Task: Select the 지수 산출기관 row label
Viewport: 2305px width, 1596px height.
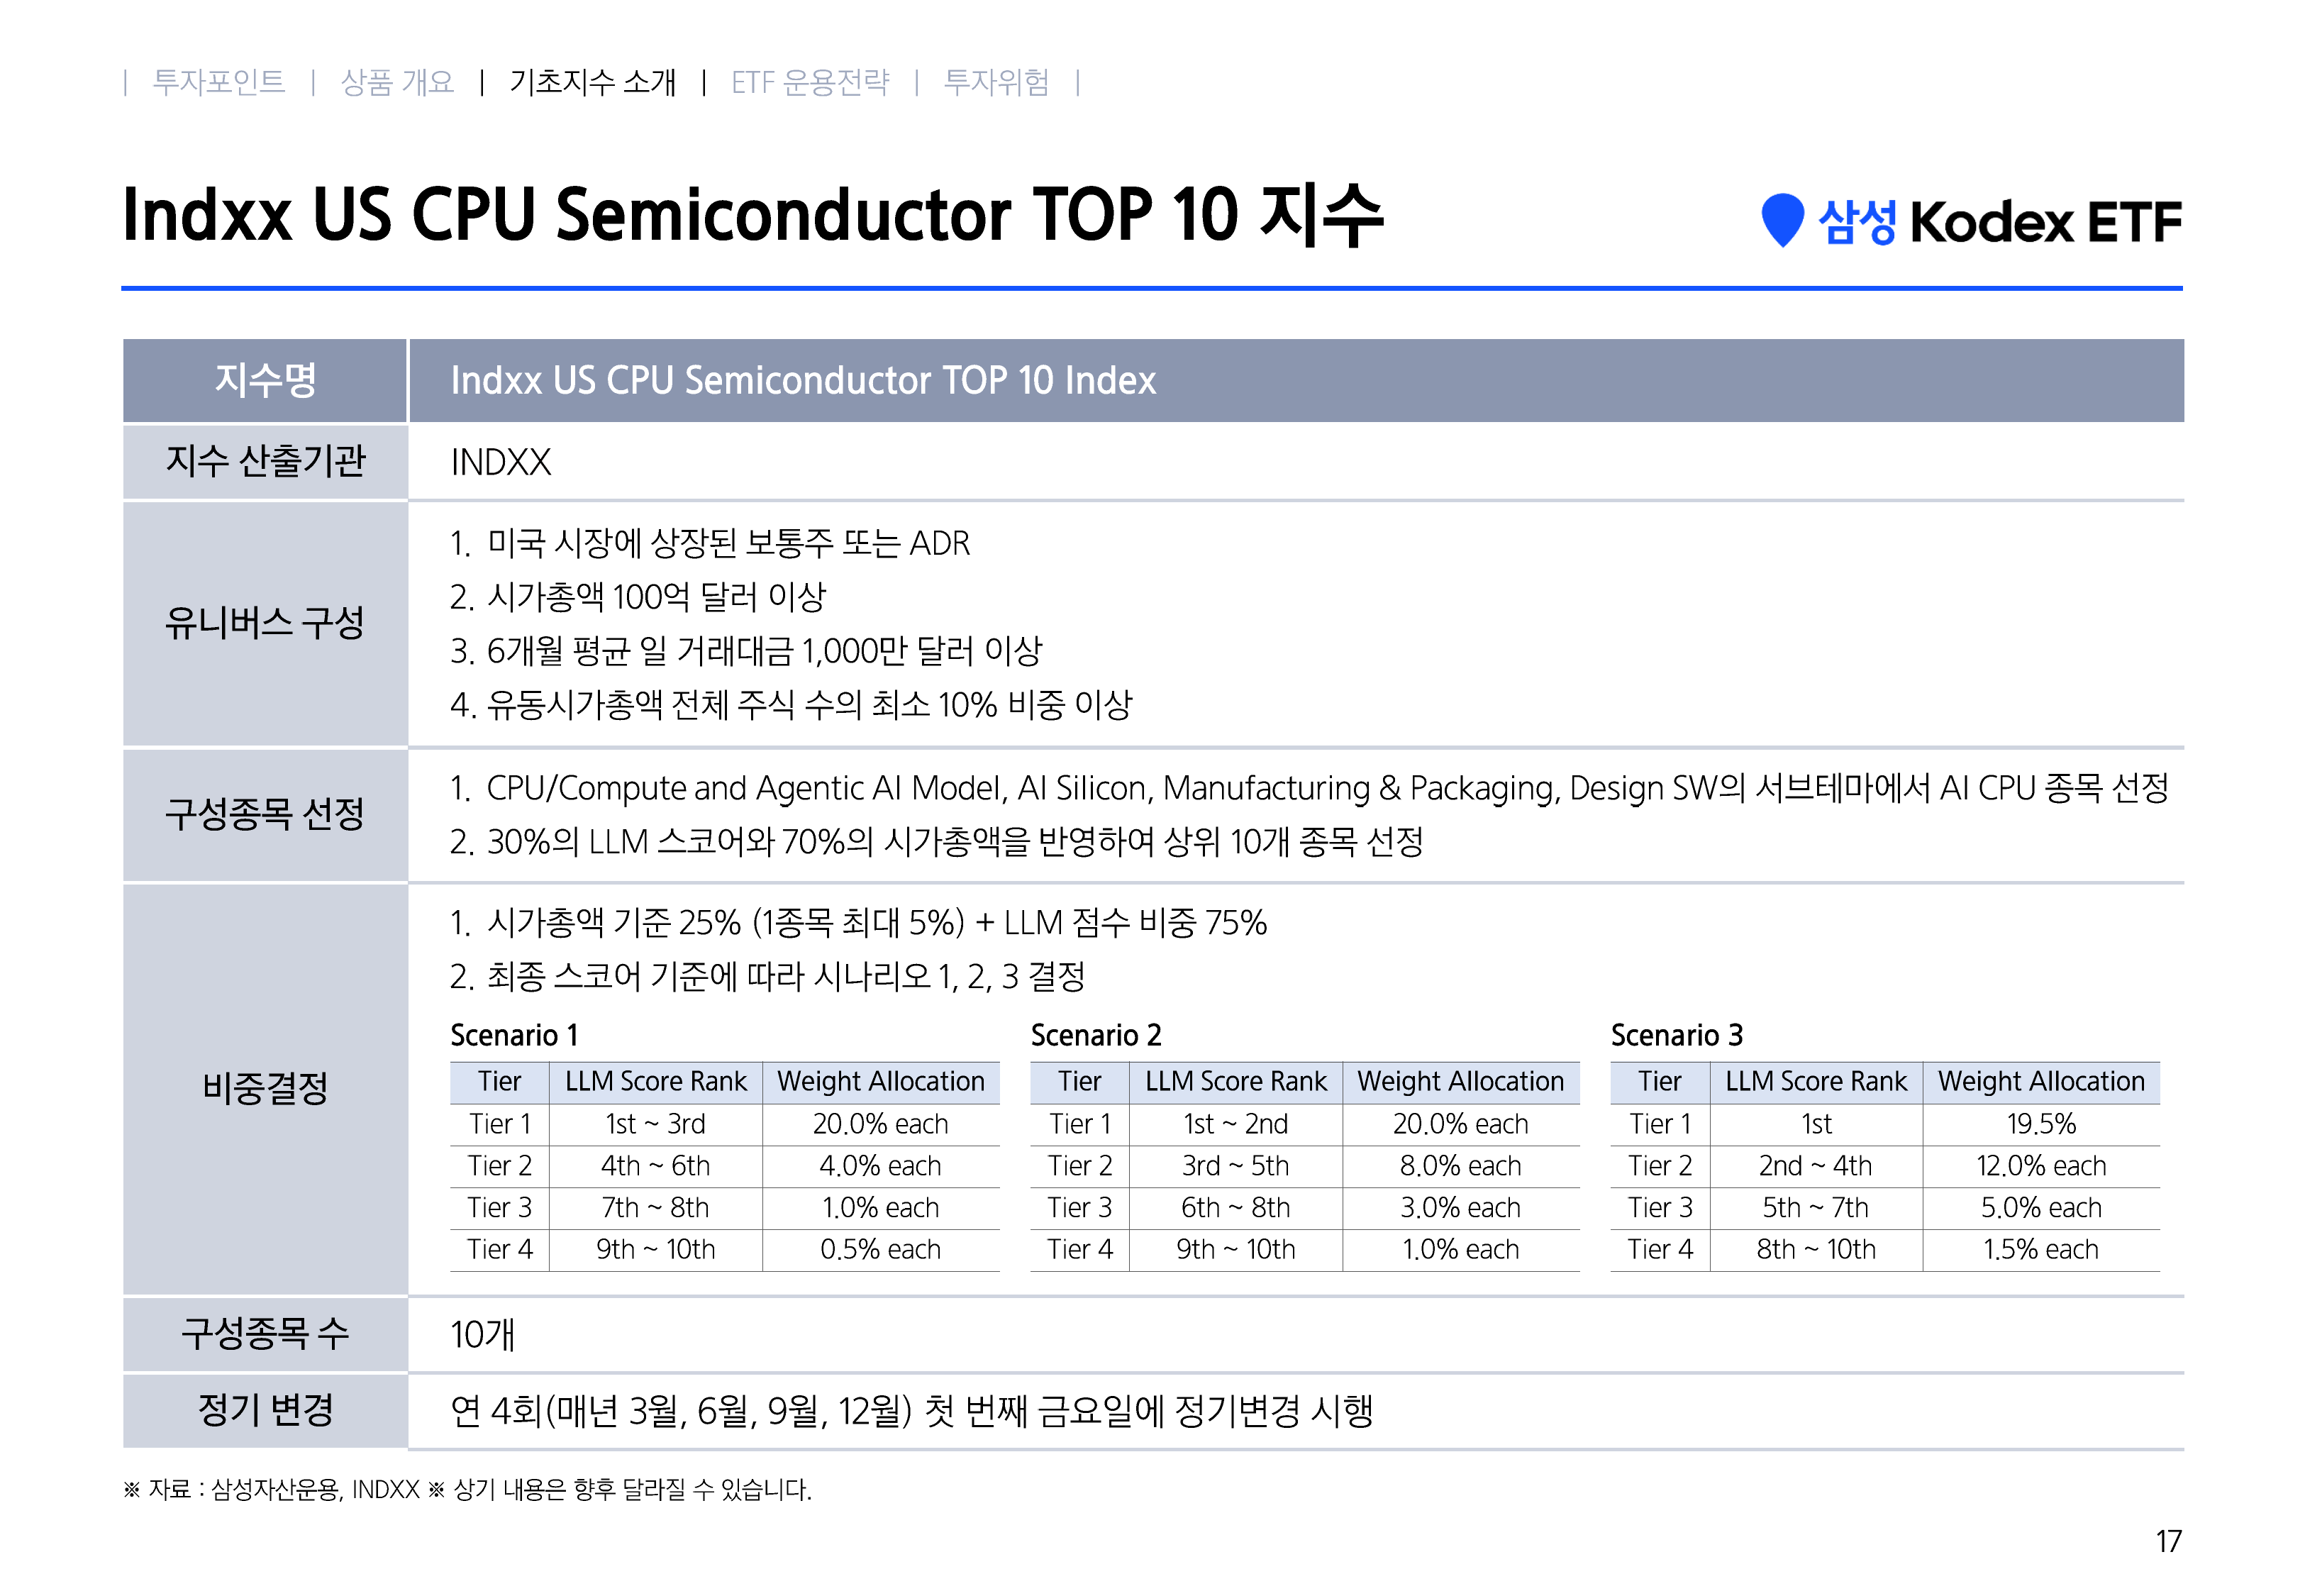Action: tap(265, 461)
